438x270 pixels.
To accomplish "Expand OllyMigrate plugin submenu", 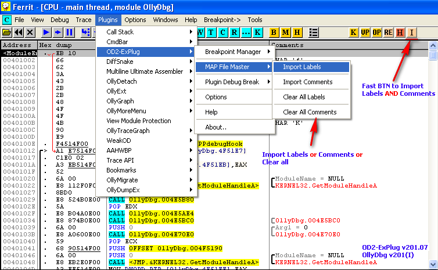I will click(146, 180).
